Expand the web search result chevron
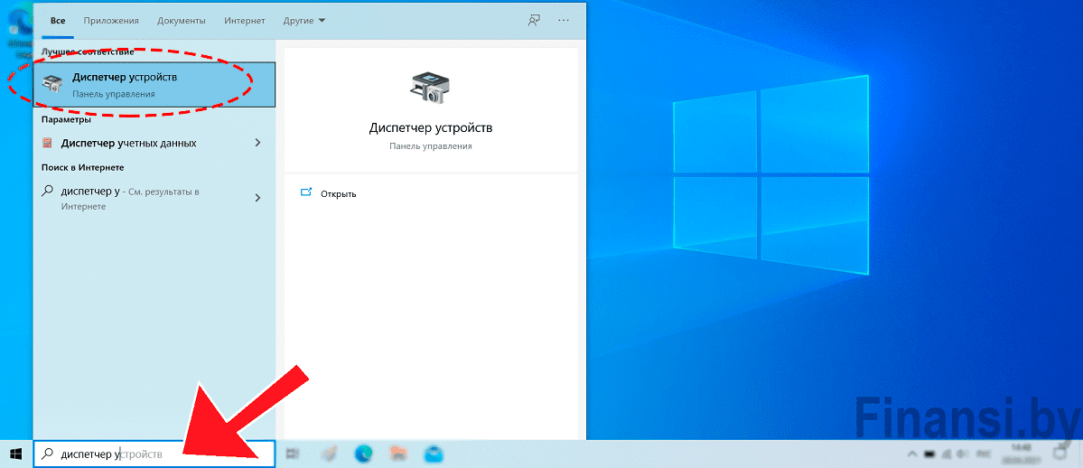This screenshot has width=1083, height=468. point(257,198)
